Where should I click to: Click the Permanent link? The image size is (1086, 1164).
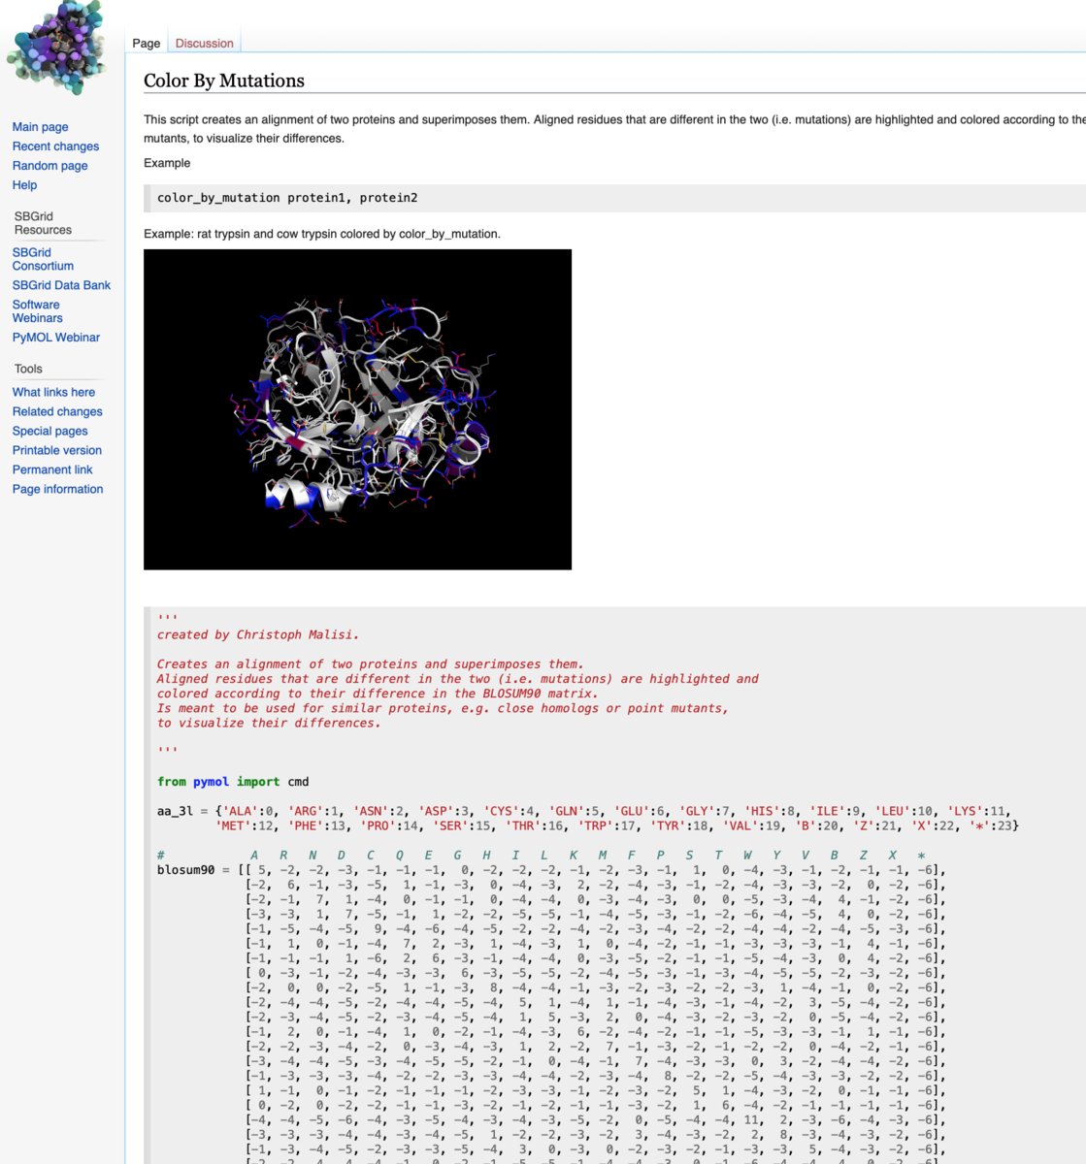52,469
